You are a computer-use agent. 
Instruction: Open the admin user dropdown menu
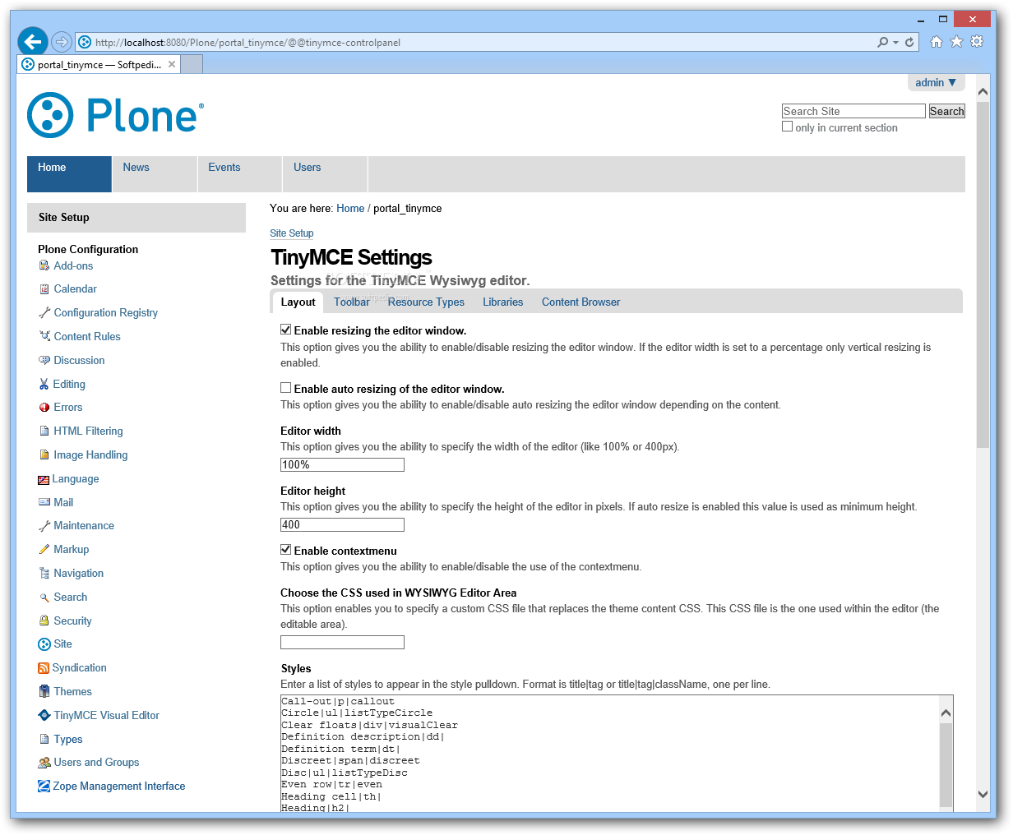[x=936, y=82]
